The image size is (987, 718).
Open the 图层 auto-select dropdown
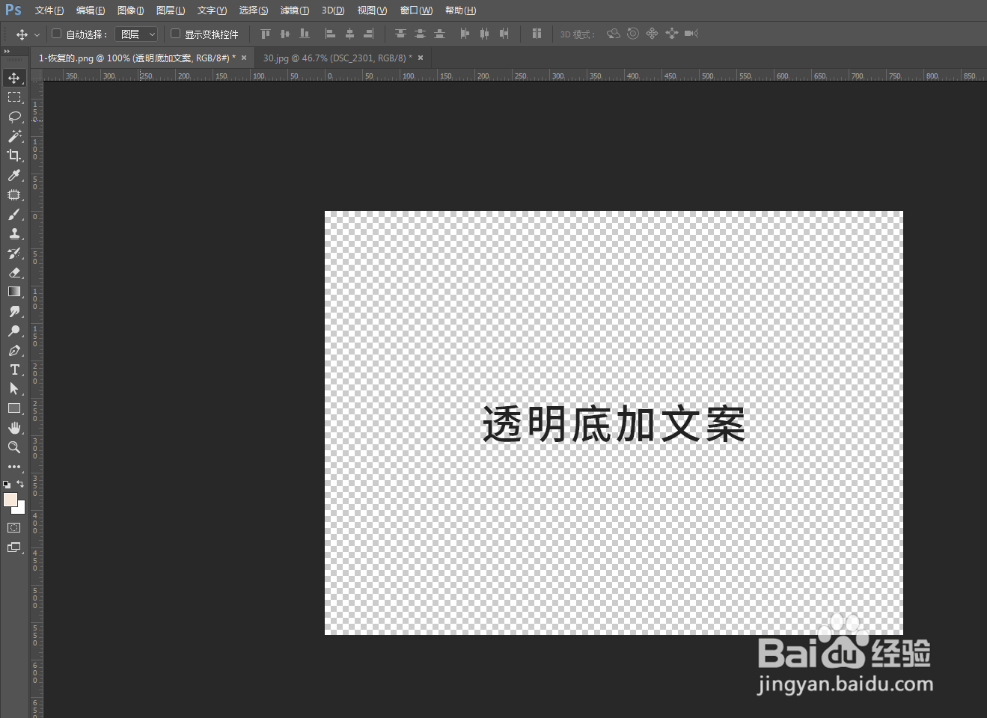coord(137,34)
